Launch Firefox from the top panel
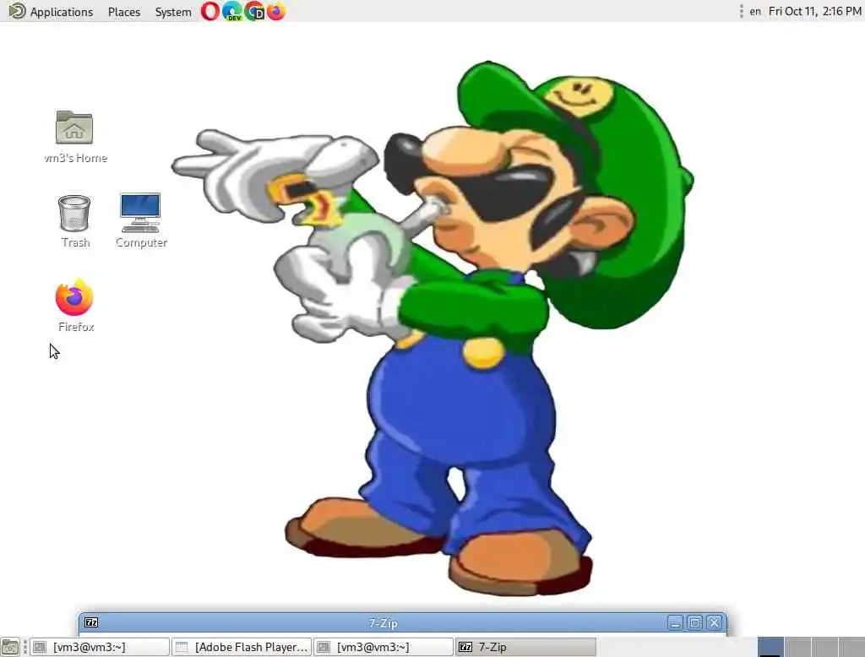The height and width of the screenshot is (657, 865). pos(276,11)
